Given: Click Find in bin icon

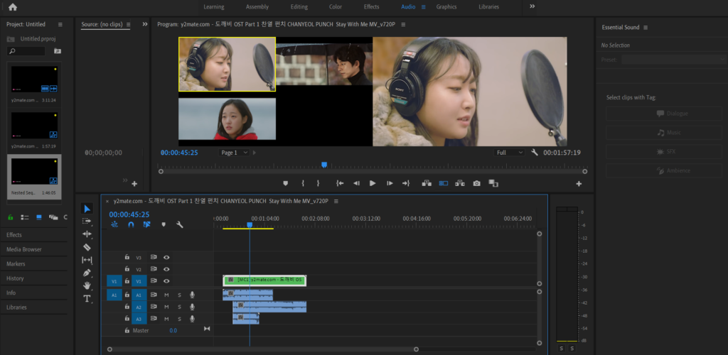Looking at the screenshot, I should [58, 51].
